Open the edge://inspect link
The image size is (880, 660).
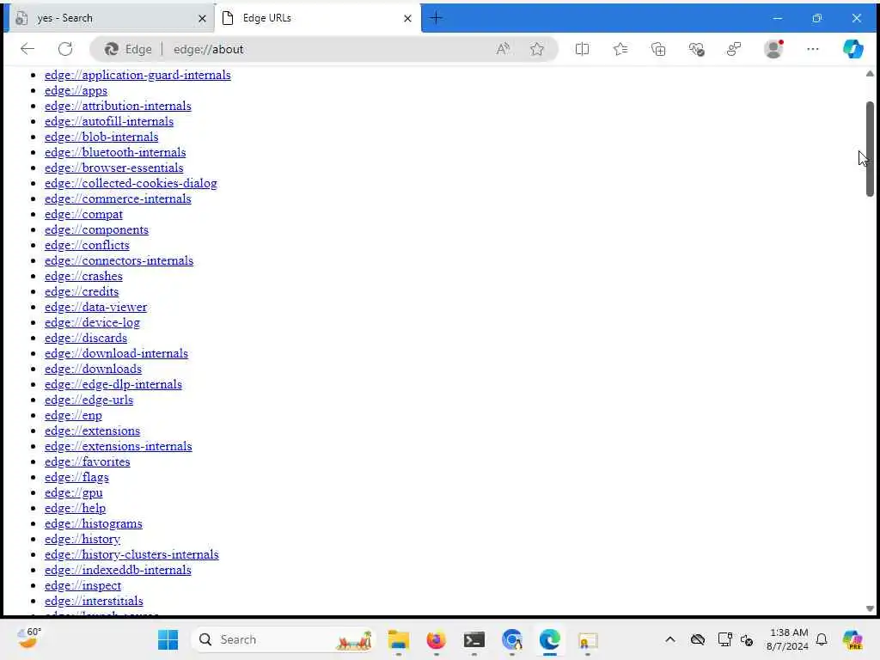pyautogui.click(x=83, y=586)
